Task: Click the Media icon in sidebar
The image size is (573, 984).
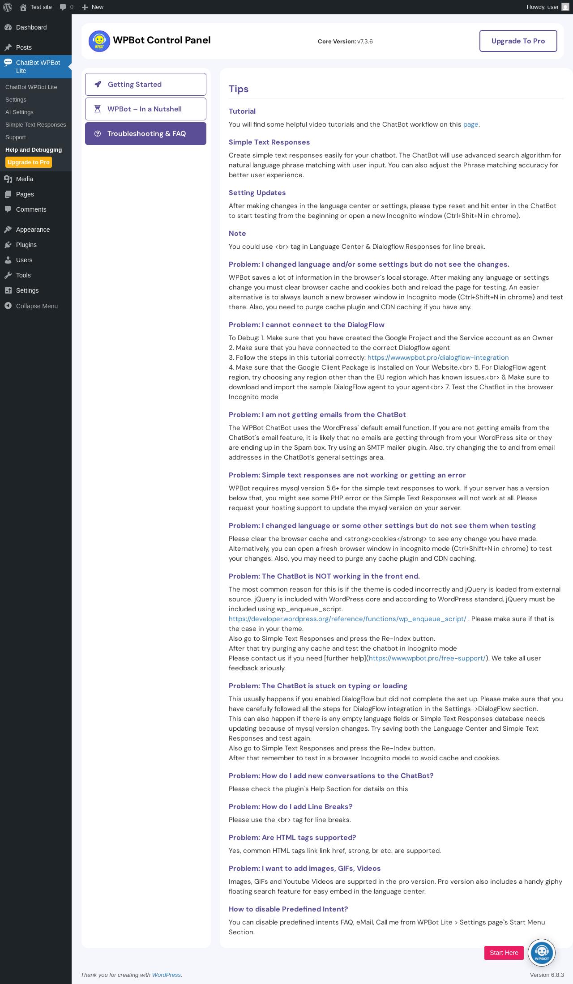Action: coord(8,179)
